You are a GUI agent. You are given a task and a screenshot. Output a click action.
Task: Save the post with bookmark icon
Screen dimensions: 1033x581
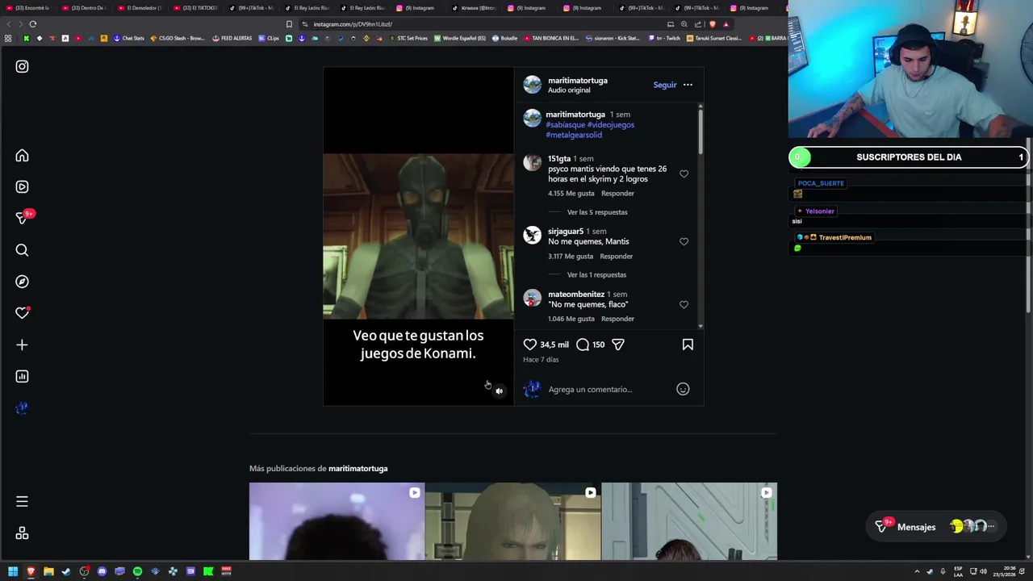688,345
